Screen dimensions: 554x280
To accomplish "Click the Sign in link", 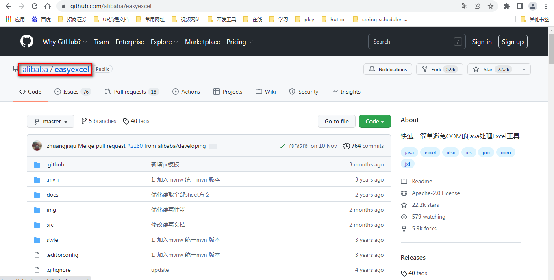I will [x=482, y=42].
